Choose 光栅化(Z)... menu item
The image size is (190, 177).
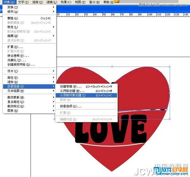point(30,60)
